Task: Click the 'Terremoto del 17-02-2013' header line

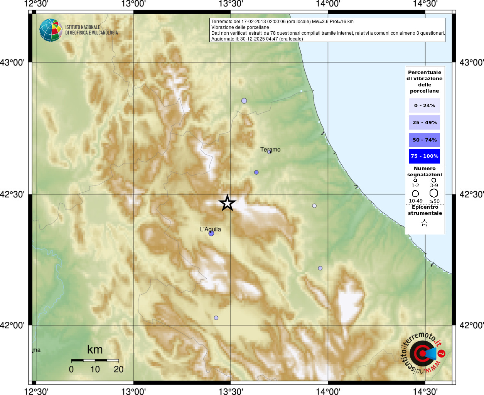Action: click(282, 22)
